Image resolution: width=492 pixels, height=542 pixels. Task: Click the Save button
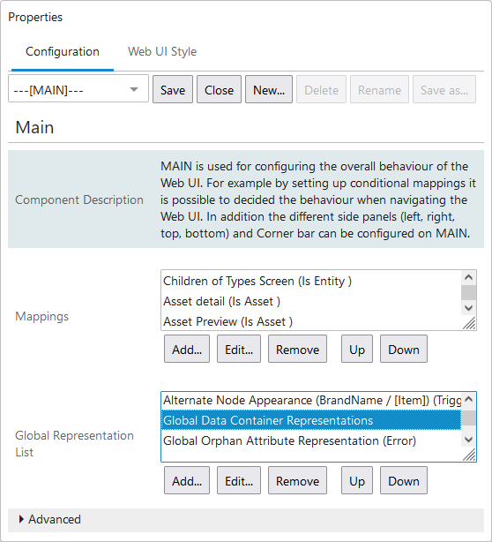(173, 90)
